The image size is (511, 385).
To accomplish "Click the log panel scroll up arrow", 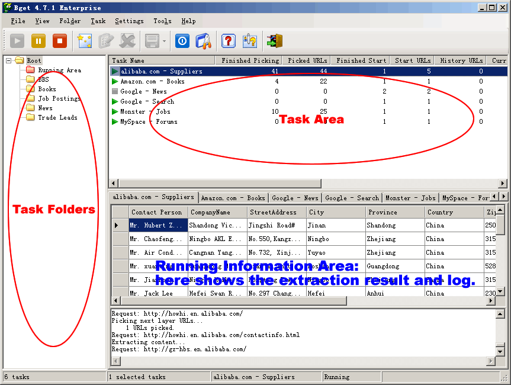I will click(x=500, y=314).
